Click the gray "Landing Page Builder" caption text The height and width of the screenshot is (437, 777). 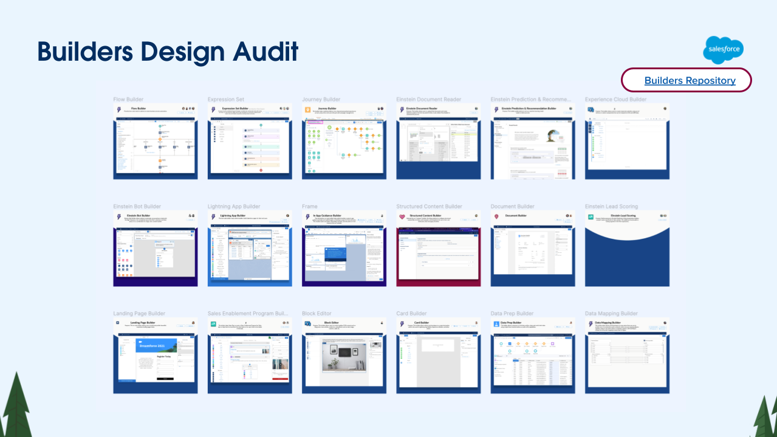pos(139,314)
